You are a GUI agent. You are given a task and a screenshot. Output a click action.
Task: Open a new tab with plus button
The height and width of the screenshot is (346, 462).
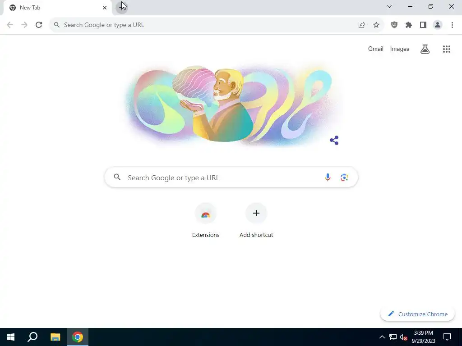[121, 7]
